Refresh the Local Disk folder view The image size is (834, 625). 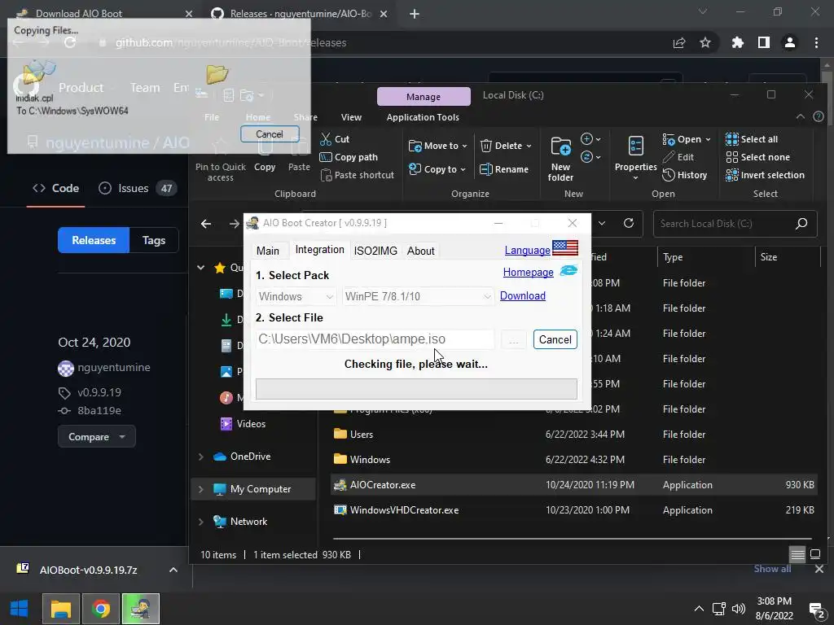point(629,223)
